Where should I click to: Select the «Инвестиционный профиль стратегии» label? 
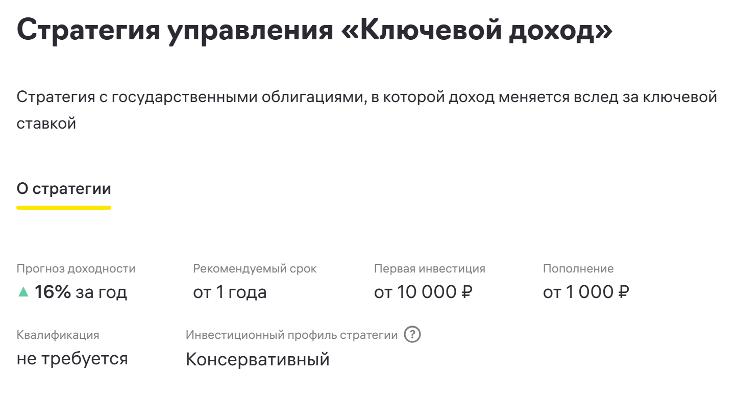(291, 335)
